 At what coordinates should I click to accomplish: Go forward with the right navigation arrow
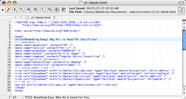tap(21, 18)
